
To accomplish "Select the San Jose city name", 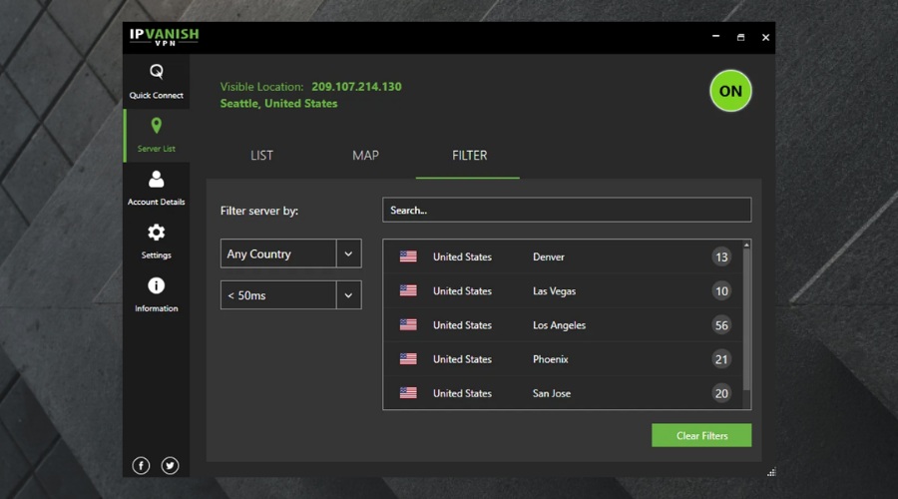I will click(552, 393).
